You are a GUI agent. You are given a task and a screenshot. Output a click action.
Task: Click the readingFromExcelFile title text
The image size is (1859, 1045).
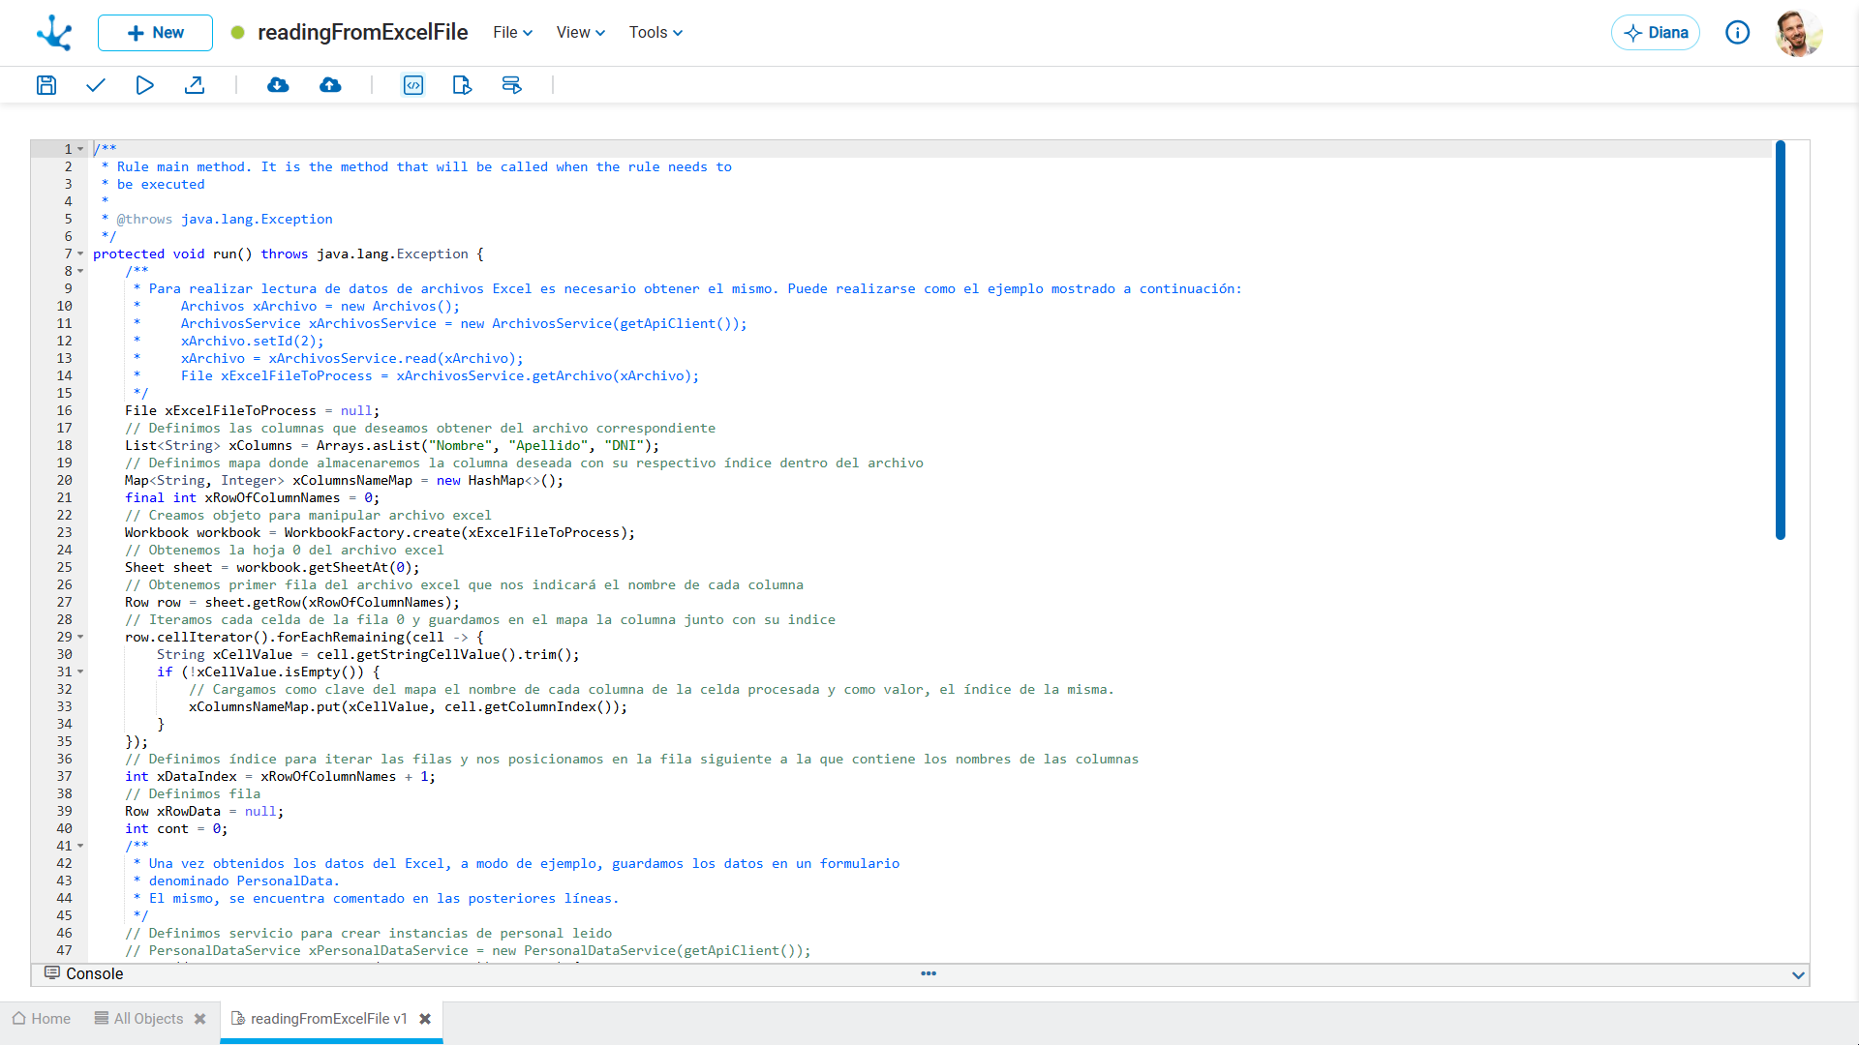(362, 33)
